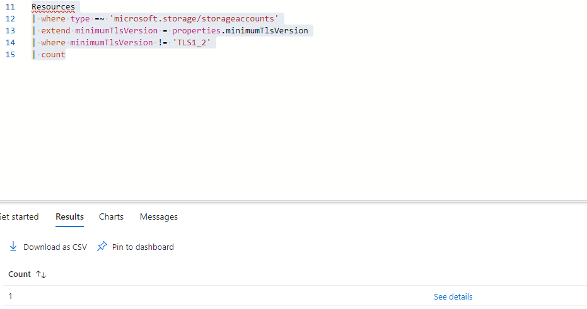Click the count operator on line 15
This screenshot has width=587, height=309.
(53, 55)
